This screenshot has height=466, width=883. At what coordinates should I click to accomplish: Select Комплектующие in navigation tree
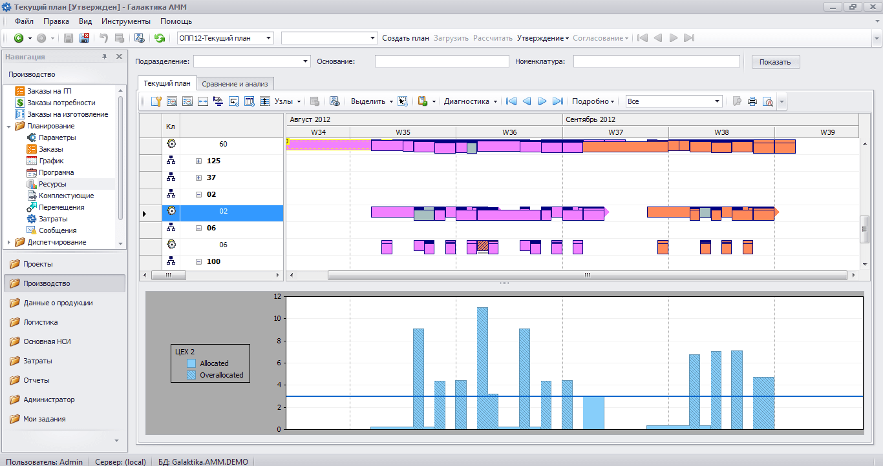[66, 196]
